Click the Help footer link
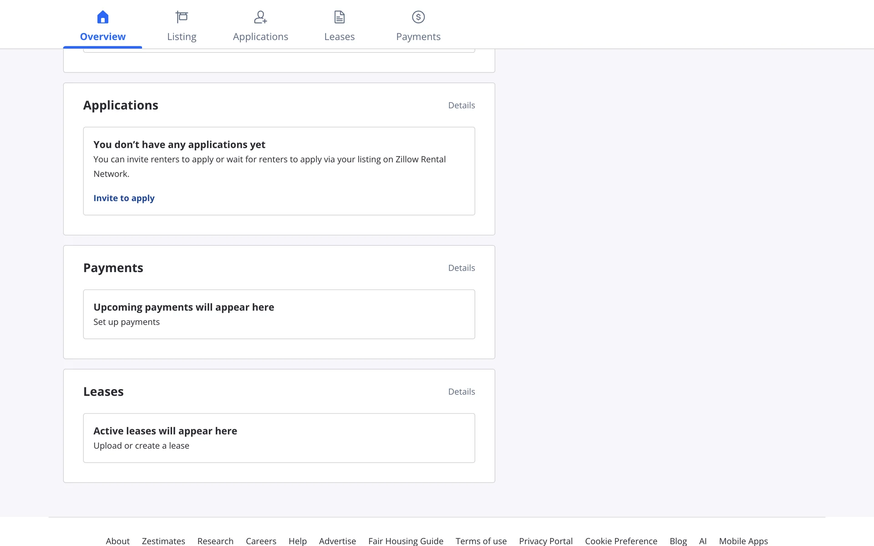The width and height of the screenshot is (874, 546). (x=297, y=541)
